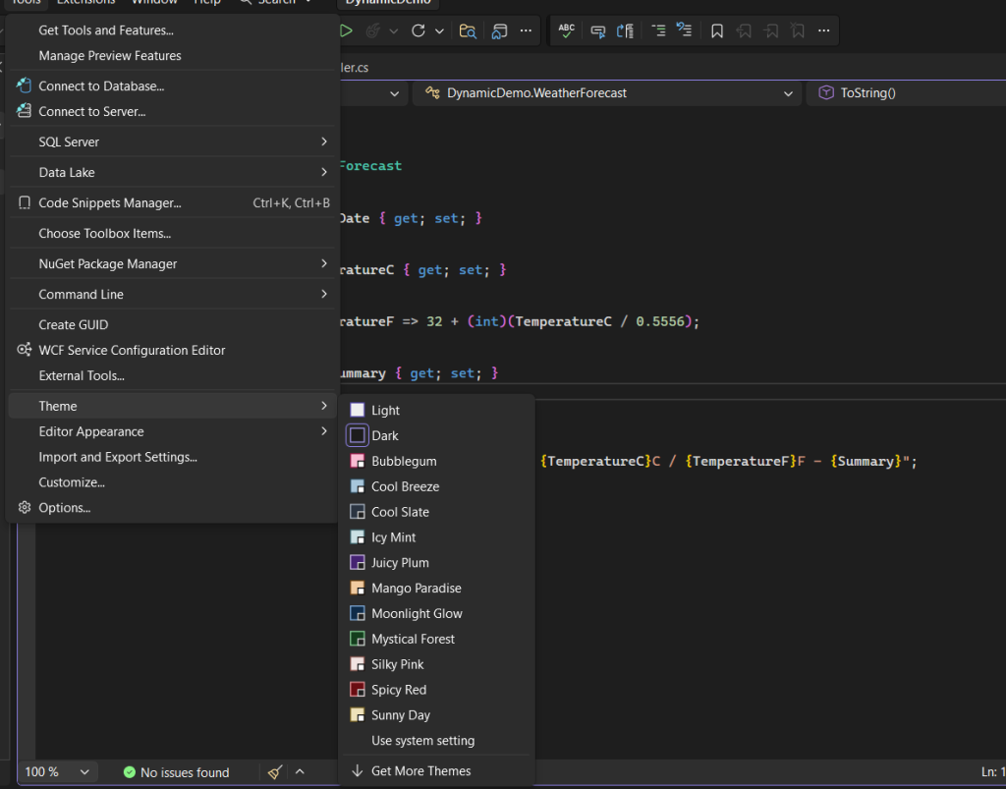
Task: Go to the next bookmark icon
Action: click(x=770, y=30)
